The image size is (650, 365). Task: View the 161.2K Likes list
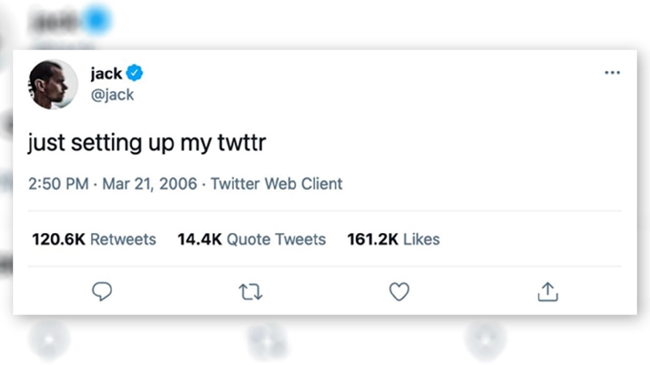tap(393, 239)
